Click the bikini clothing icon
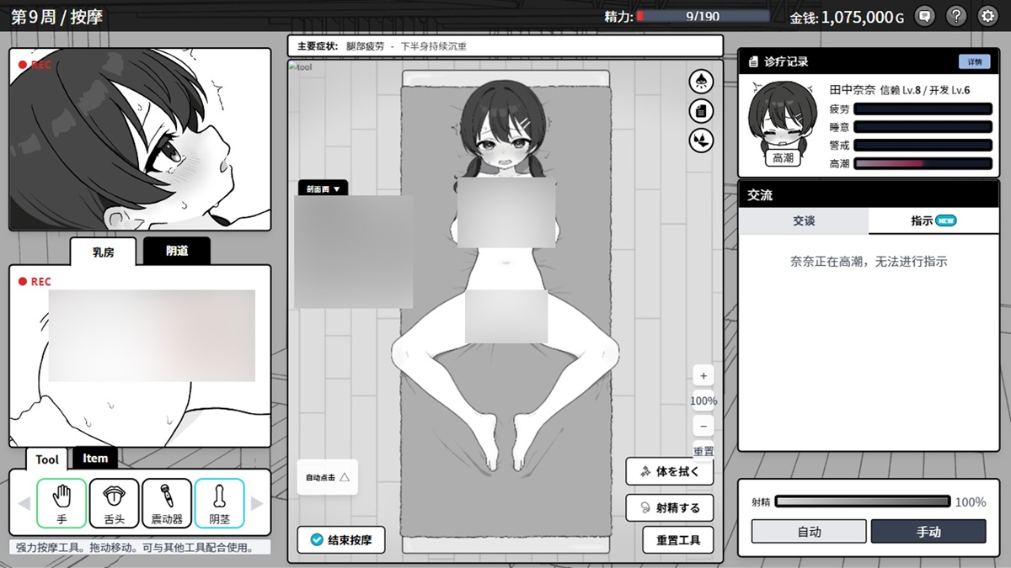Viewport: 1011px width, 568px height. pos(701,141)
